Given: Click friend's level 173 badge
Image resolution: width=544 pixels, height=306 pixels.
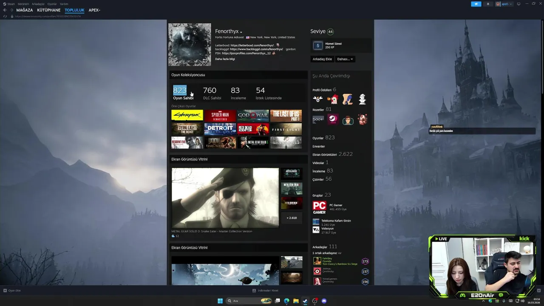Looking at the screenshot, I should tap(365, 261).
